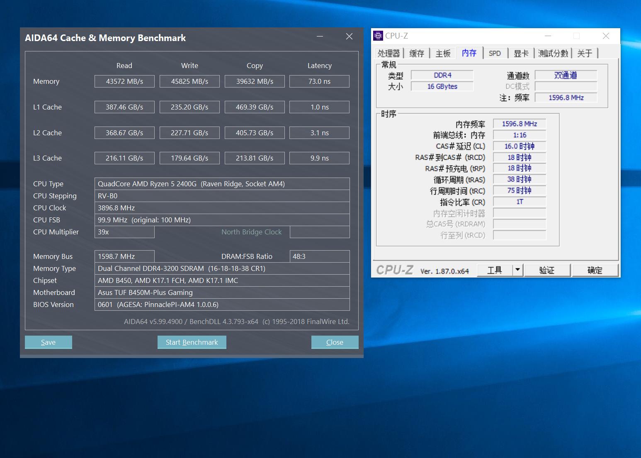The height and width of the screenshot is (458, 641).
Task: Select the 内存 tab
Action: [469, 53]
